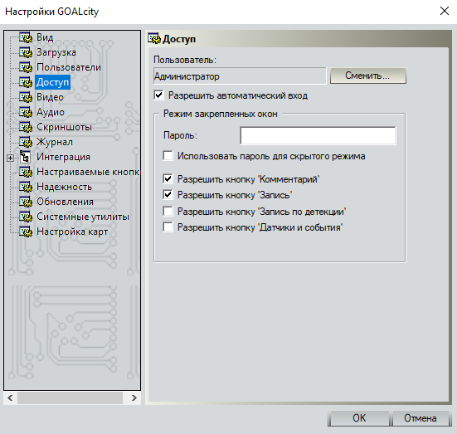Click the Доступ header panel icon
457x434 pixels.
click(x=154, y=38)
